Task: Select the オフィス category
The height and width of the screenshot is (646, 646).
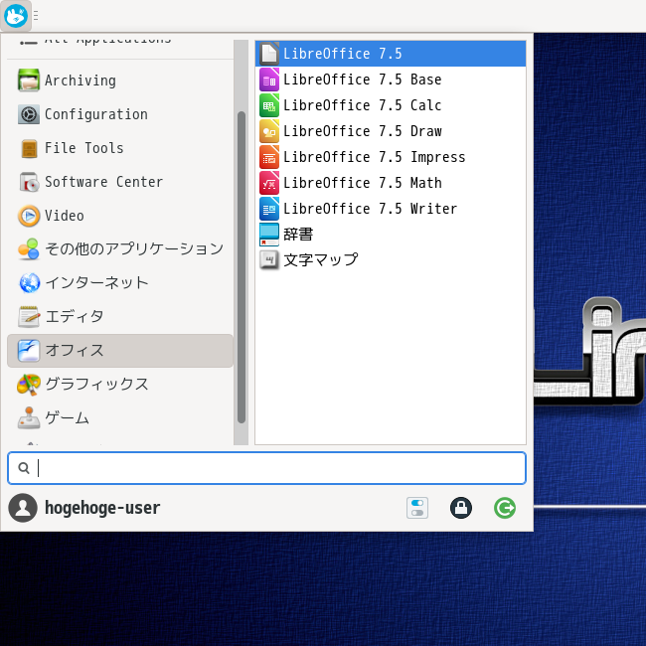Action: pyautogui.click(x=120, y=351)
